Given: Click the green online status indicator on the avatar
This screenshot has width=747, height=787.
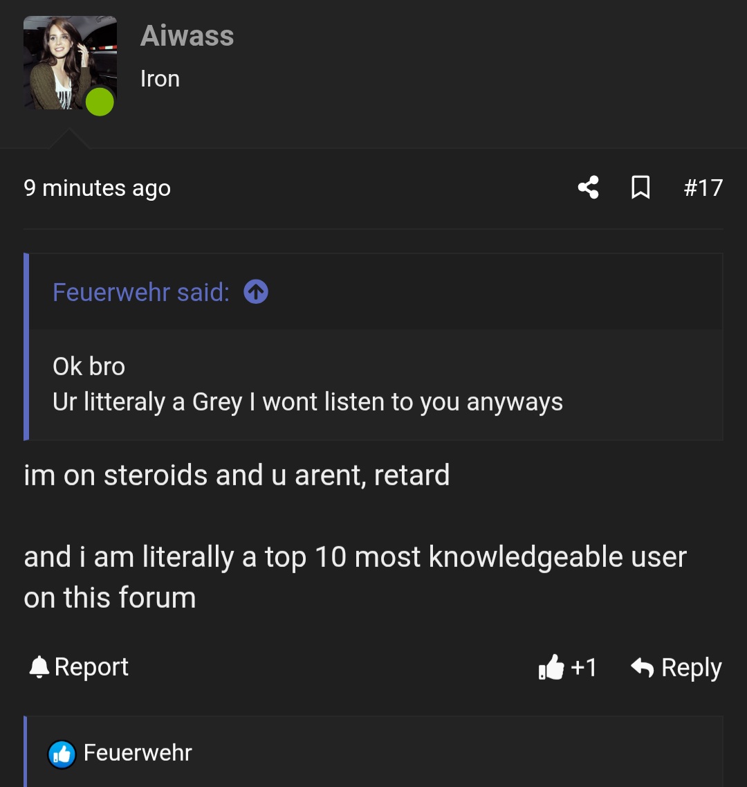Looking at the screenshot, I should click(x=100, y=102).
